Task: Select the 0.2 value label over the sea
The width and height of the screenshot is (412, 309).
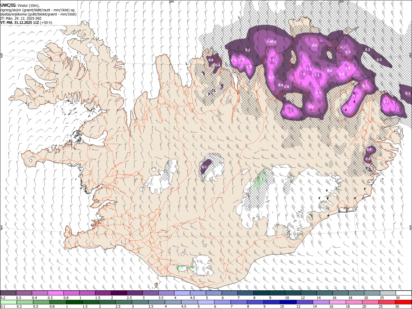Action: (x=368, y=50)
